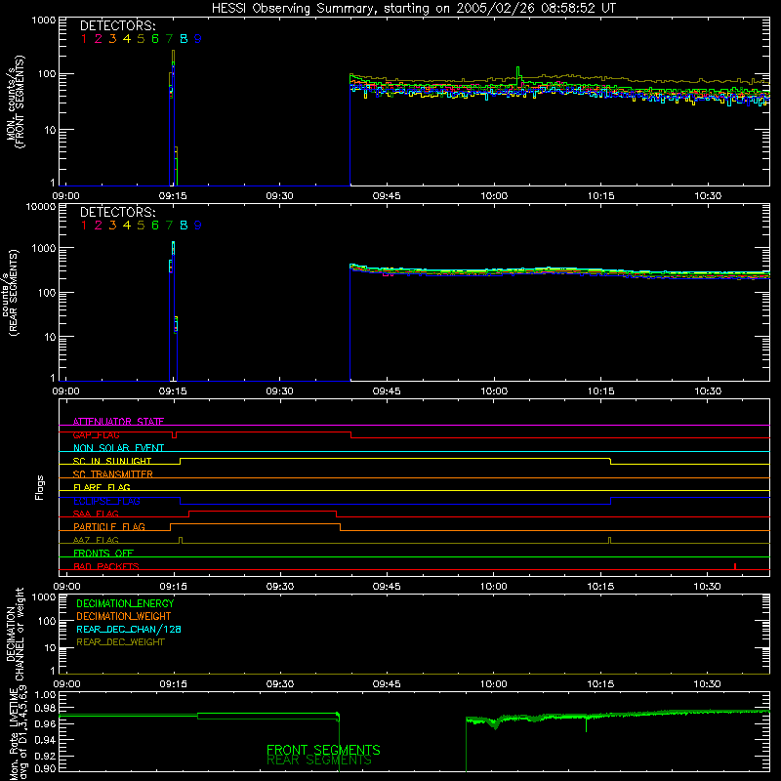Click 1.00 tick on livetime axis
The image size is (781, 781).
click(45, 694)
